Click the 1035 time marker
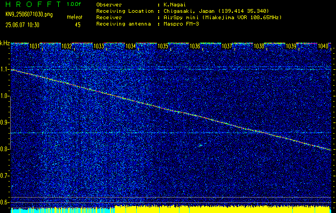 [x=162, y=46]
